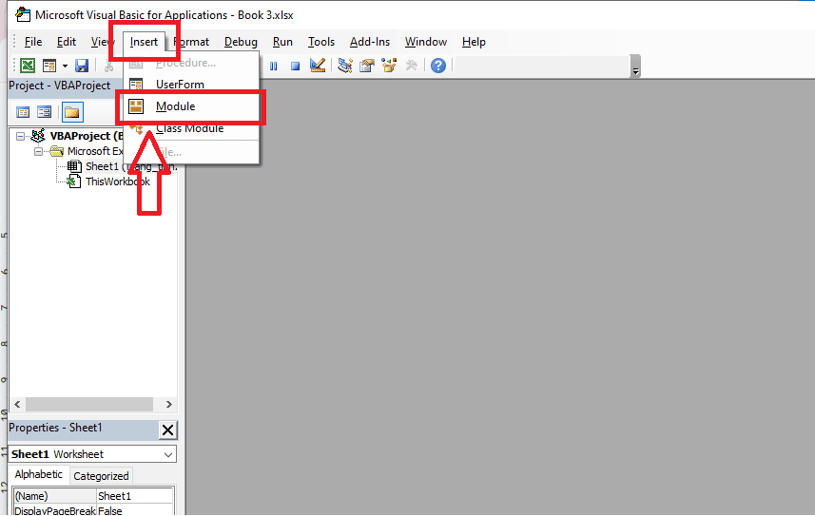Click the left arrow of project tree scrollbar

[17, 404]
